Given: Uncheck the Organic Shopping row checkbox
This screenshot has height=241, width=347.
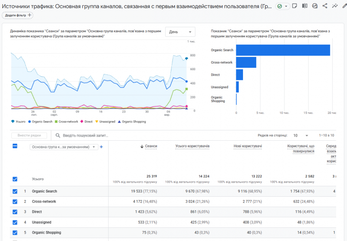Looking at the screenshot, I should click(x=15, y=233).
